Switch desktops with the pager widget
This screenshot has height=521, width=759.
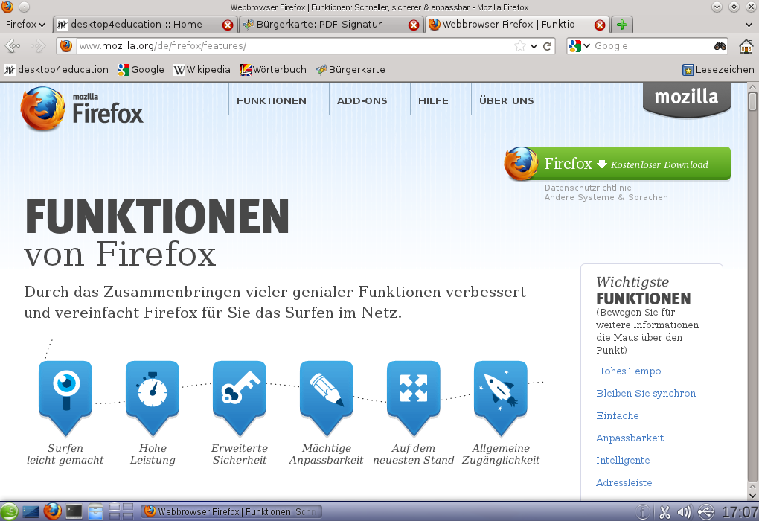coord(121,511)
